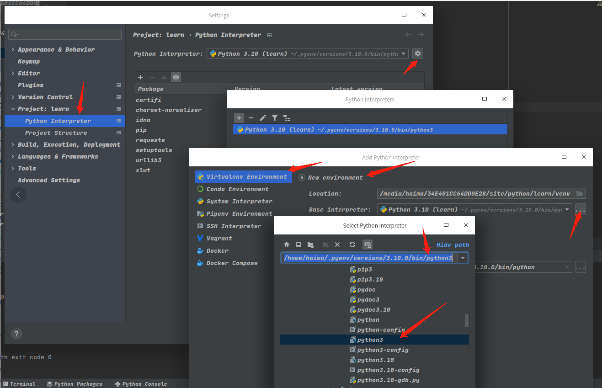602x388 pixels.
Task: Click the file list vertical scrollbar thumb
Action: (466, 320)
